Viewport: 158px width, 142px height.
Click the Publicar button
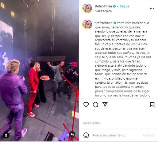pyautogui.click(x=148, y=135)
